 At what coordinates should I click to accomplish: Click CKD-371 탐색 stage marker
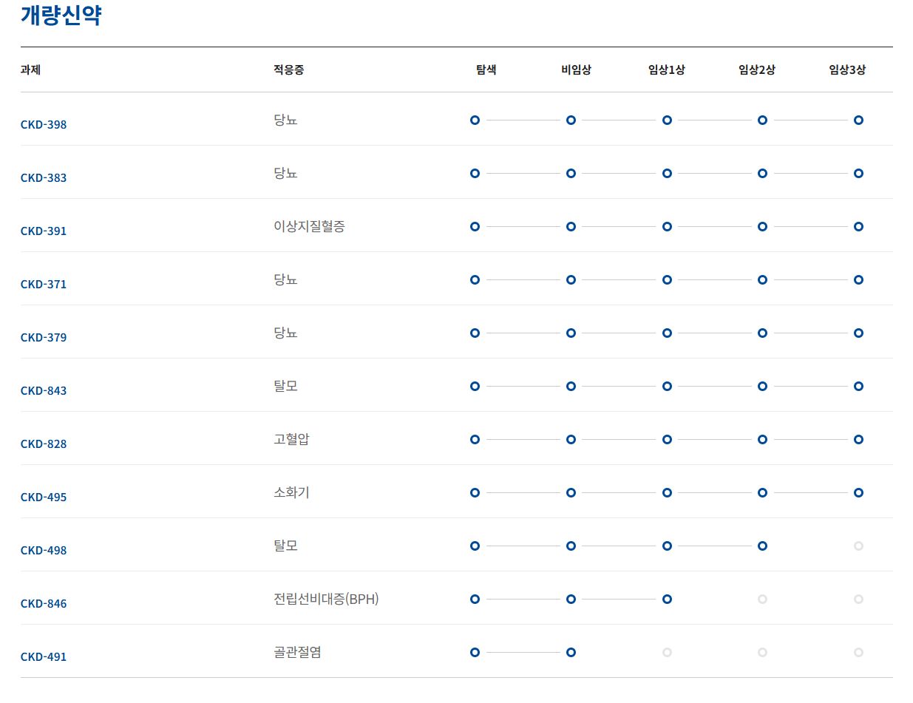475,279
